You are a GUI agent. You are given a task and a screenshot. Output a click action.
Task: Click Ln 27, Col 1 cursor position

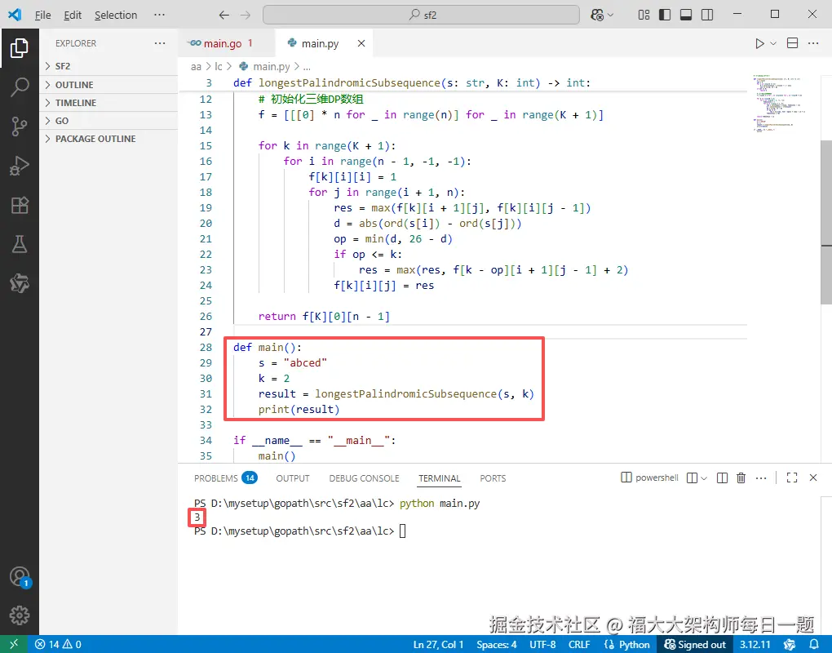[x=438, y=645]
